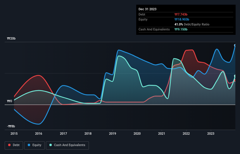Screen dimensions: 240x154
Task: Click the red Debt legend dot
Action: pyautogui.click(x=9, y=145)
